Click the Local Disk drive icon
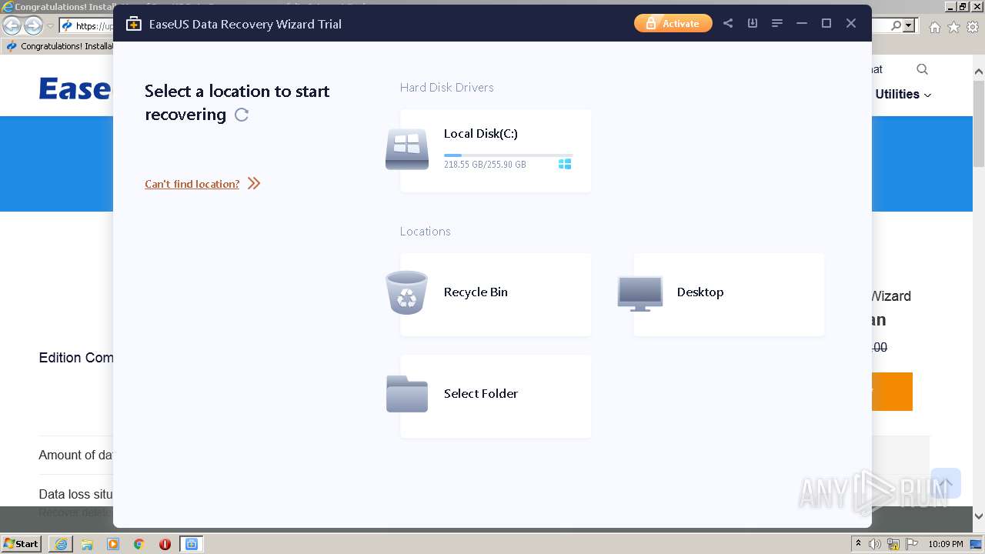The height and width of the screenshot is (554, 985). tap(407, 149)
